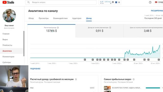Switch to the Просмотры tab

44,18
